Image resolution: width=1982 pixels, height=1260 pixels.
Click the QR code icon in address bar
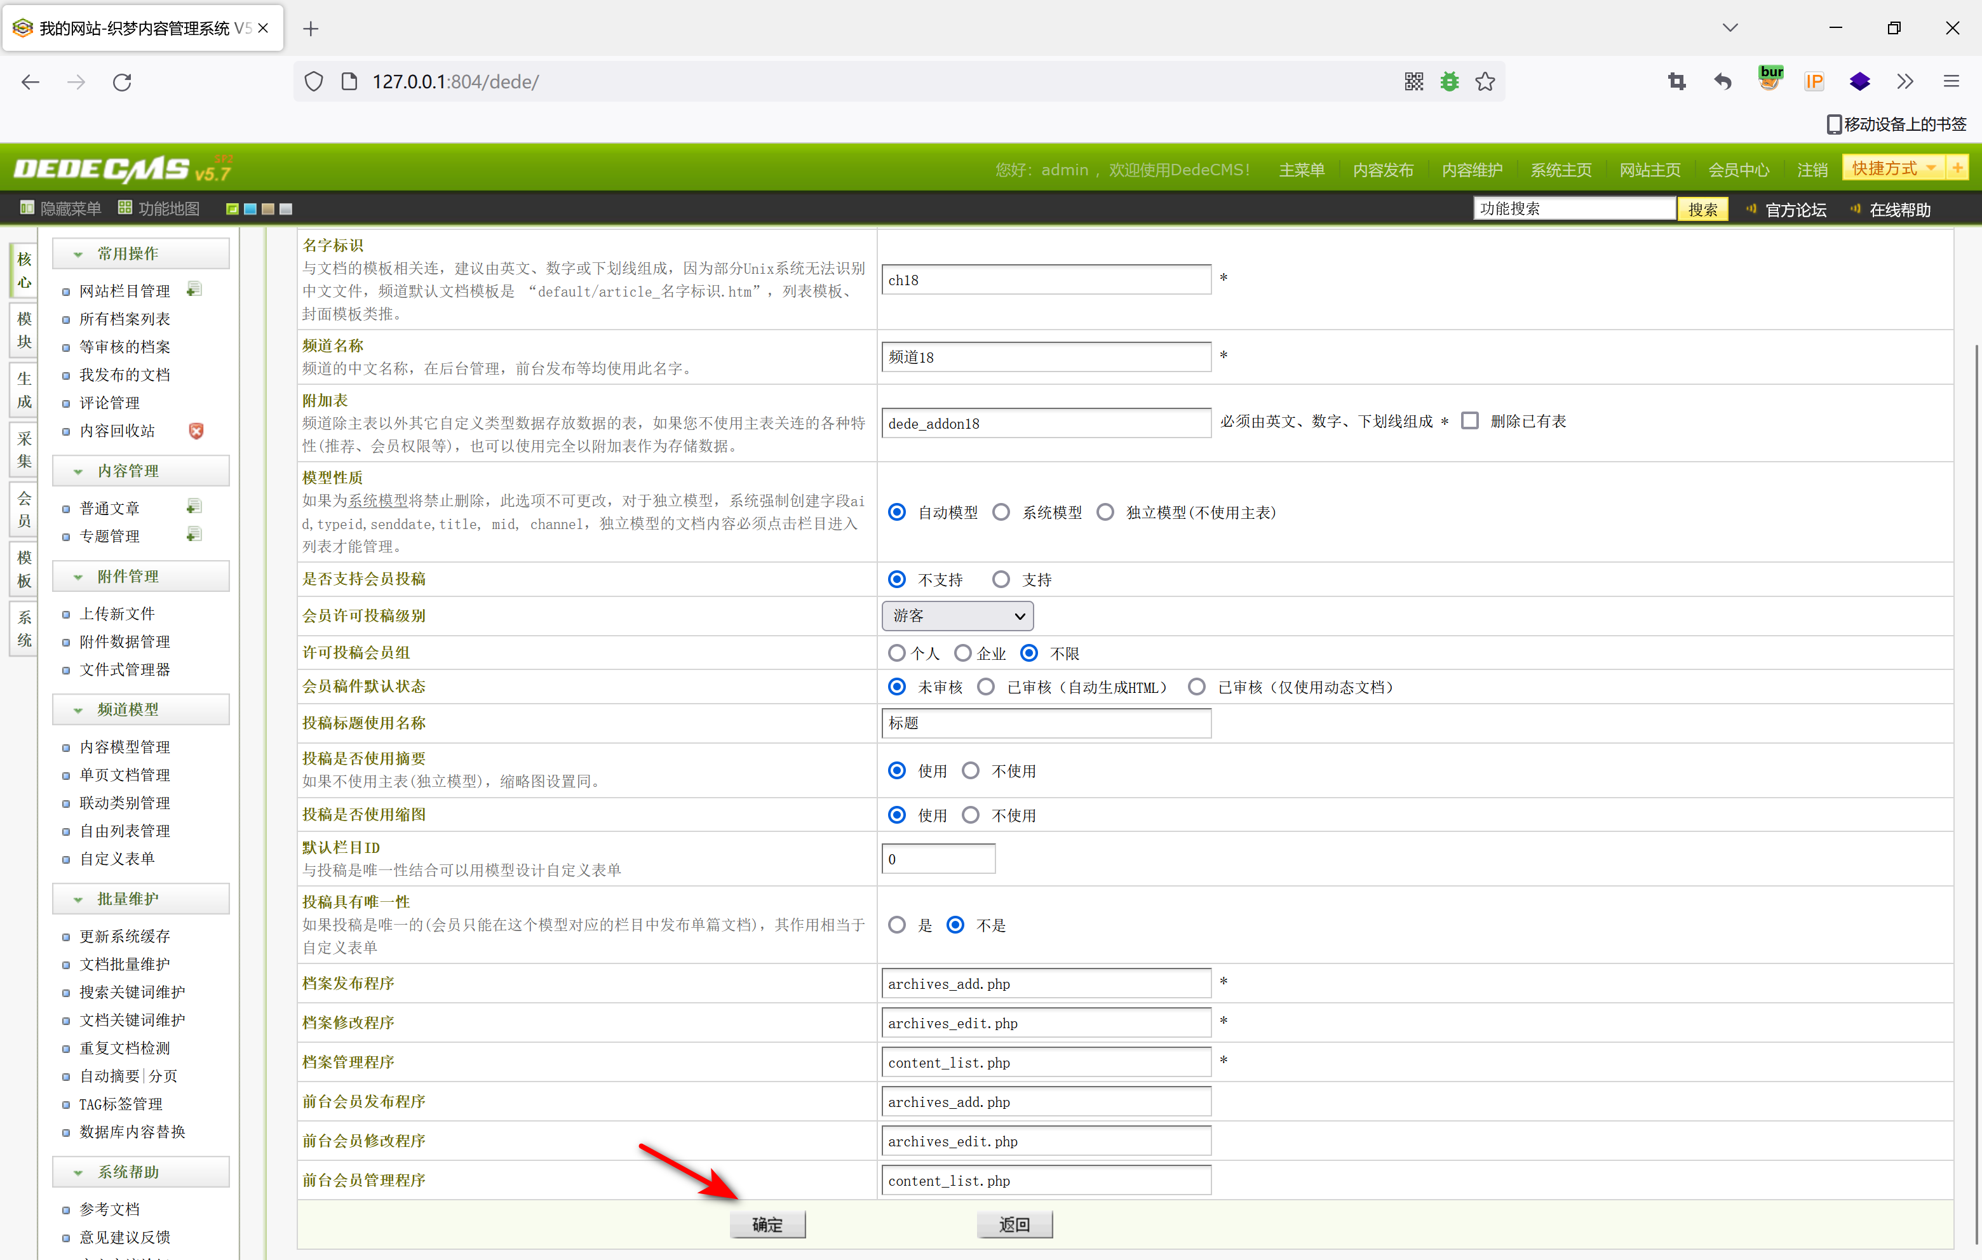(1413, 81)
